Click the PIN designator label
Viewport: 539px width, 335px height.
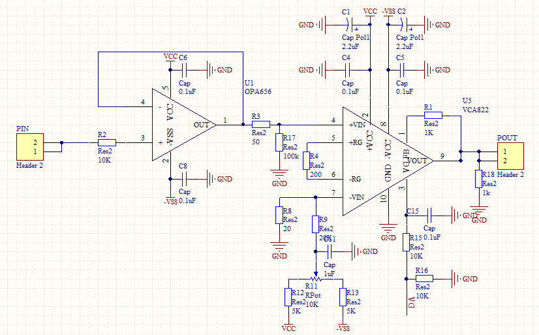click(22, 129)
